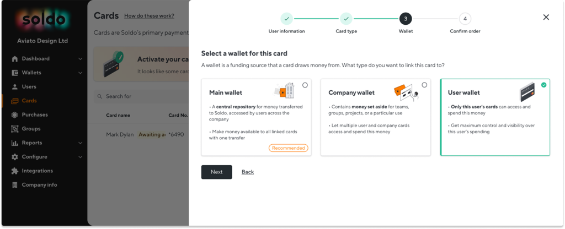Expand the Wallets submenu chevron
565x229 pixels.
coord(81,73)
